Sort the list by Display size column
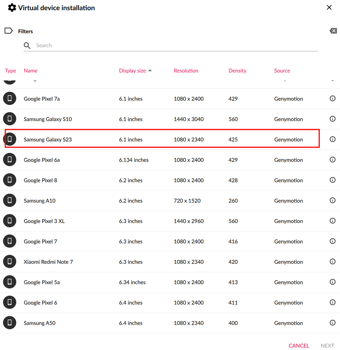Screen dimensions: 340x350 [133, 71]
